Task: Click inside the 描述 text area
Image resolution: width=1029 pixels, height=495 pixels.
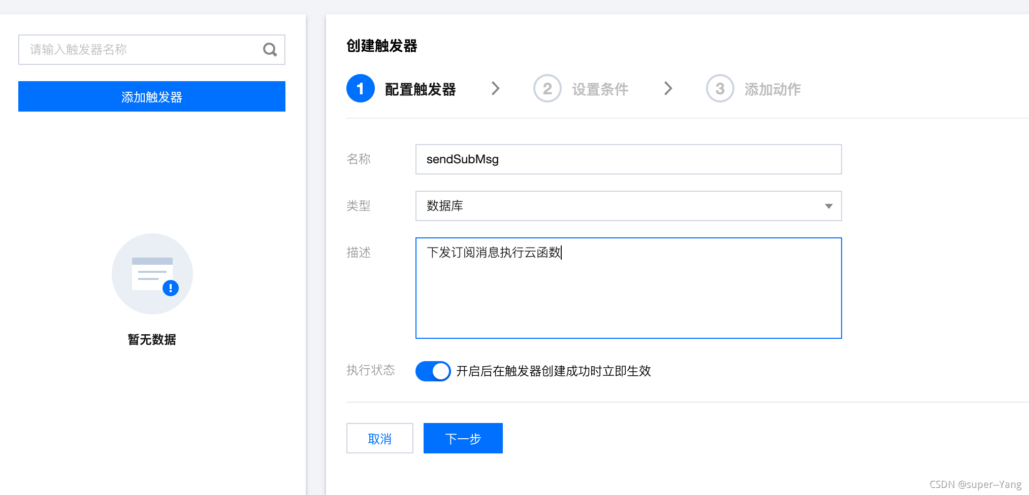Action: point(628,288)
